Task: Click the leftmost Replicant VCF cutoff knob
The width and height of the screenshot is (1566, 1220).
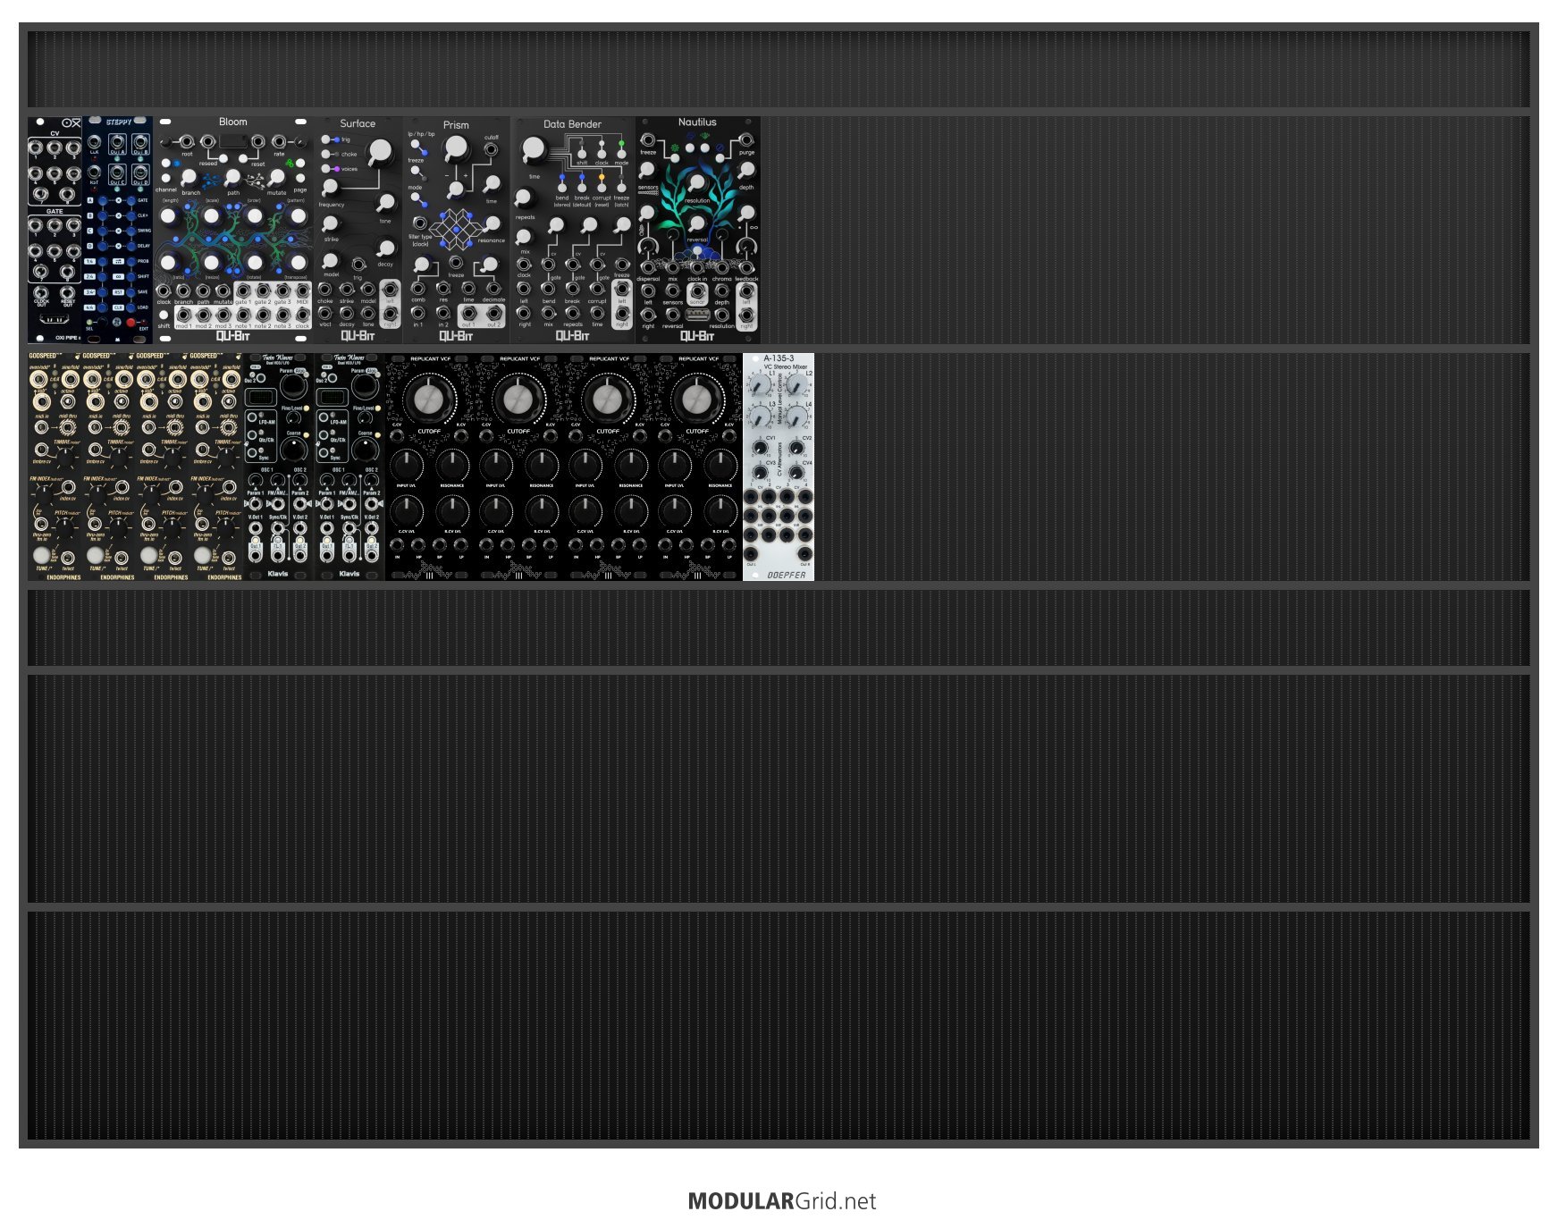Action: point(429,399)
